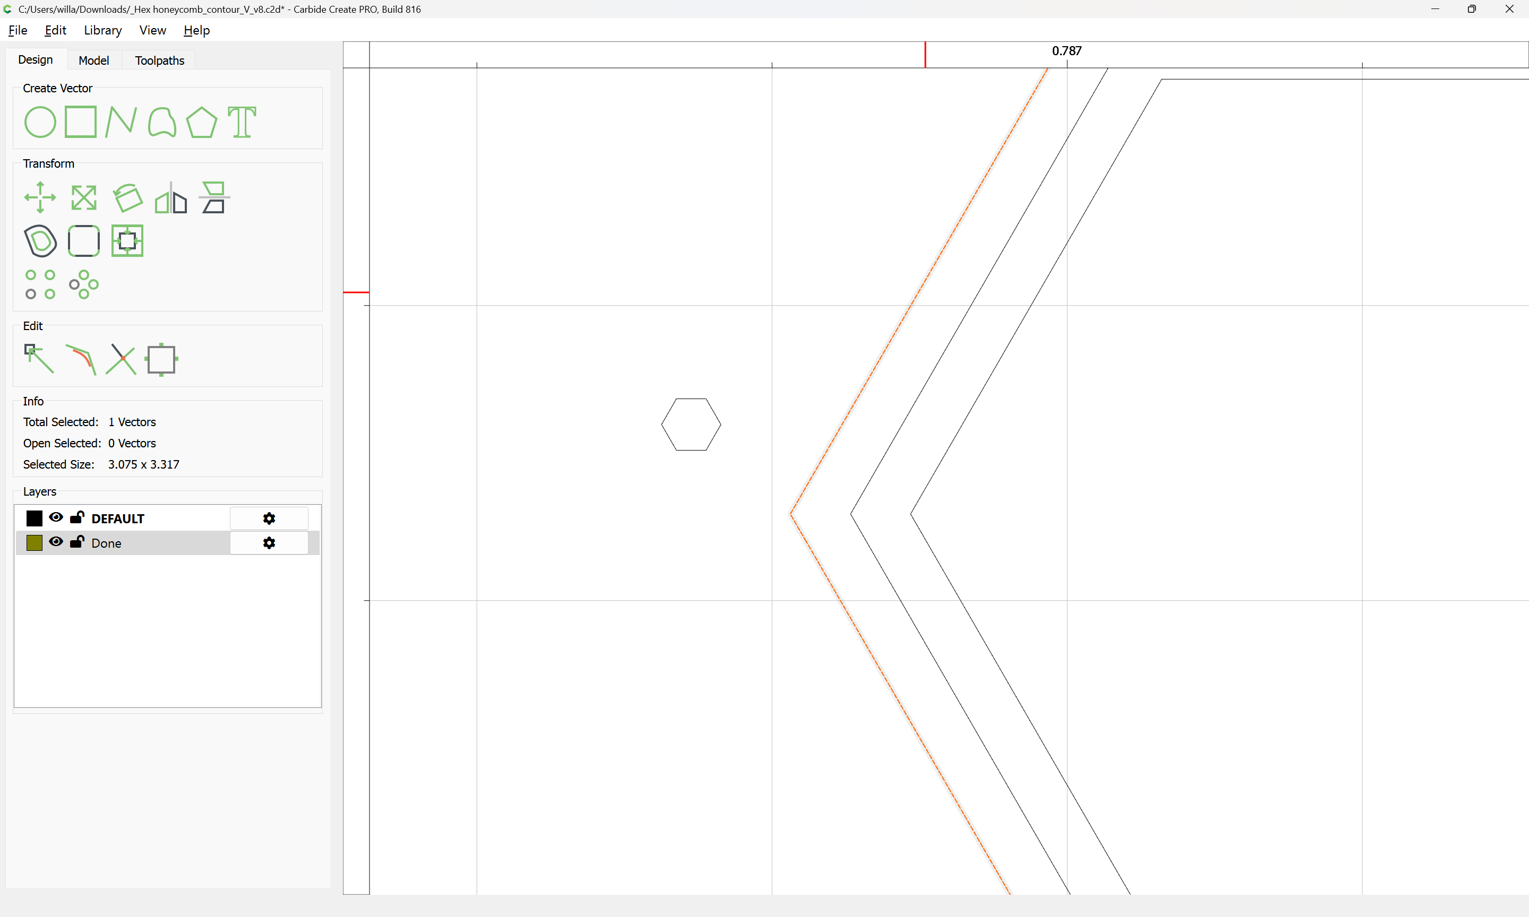
Task: Click the Total Selected 1 Vectors text
Action: [90, 422]
